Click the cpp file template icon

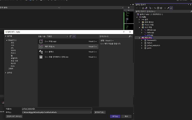click(x=41, y=41)
